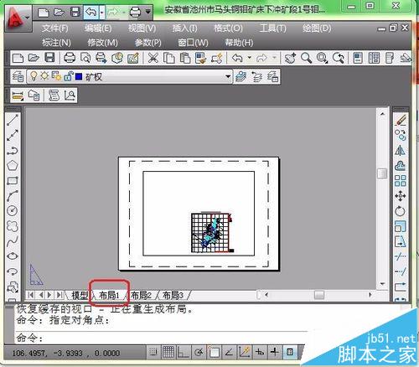Click the Paste clipboard icon
The height and width of the screenshot is (367, 419).
pos(185,58)
